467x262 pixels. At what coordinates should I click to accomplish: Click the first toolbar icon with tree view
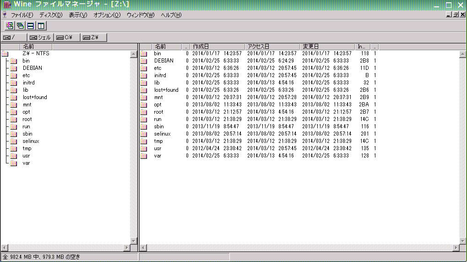(x=10, y=26)
